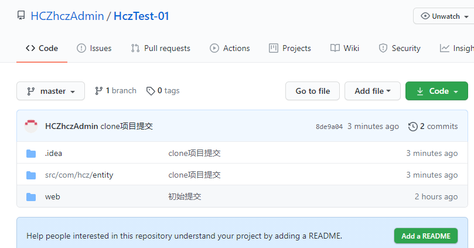Select the Code tab
The image size is (474, 248).
[42, 48]
